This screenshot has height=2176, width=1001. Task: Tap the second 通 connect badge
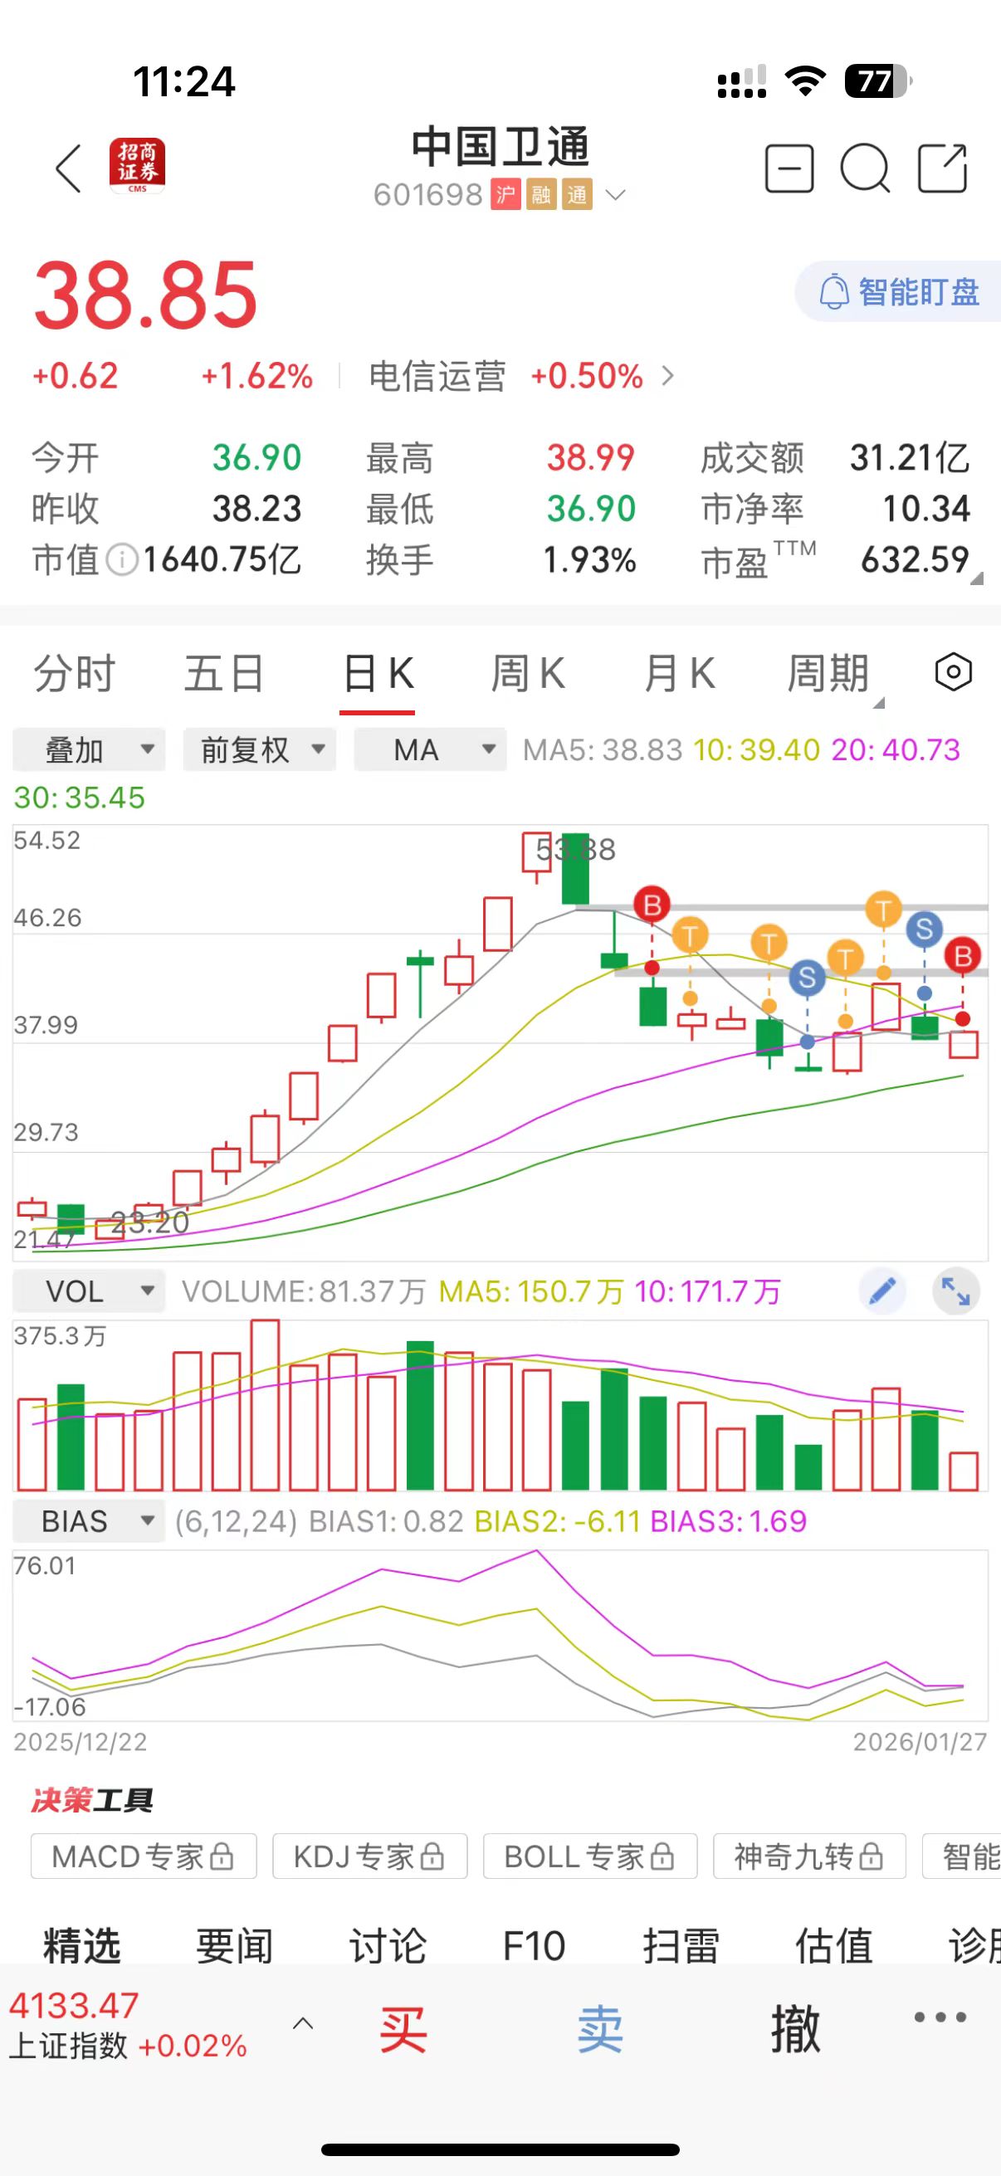577,195
